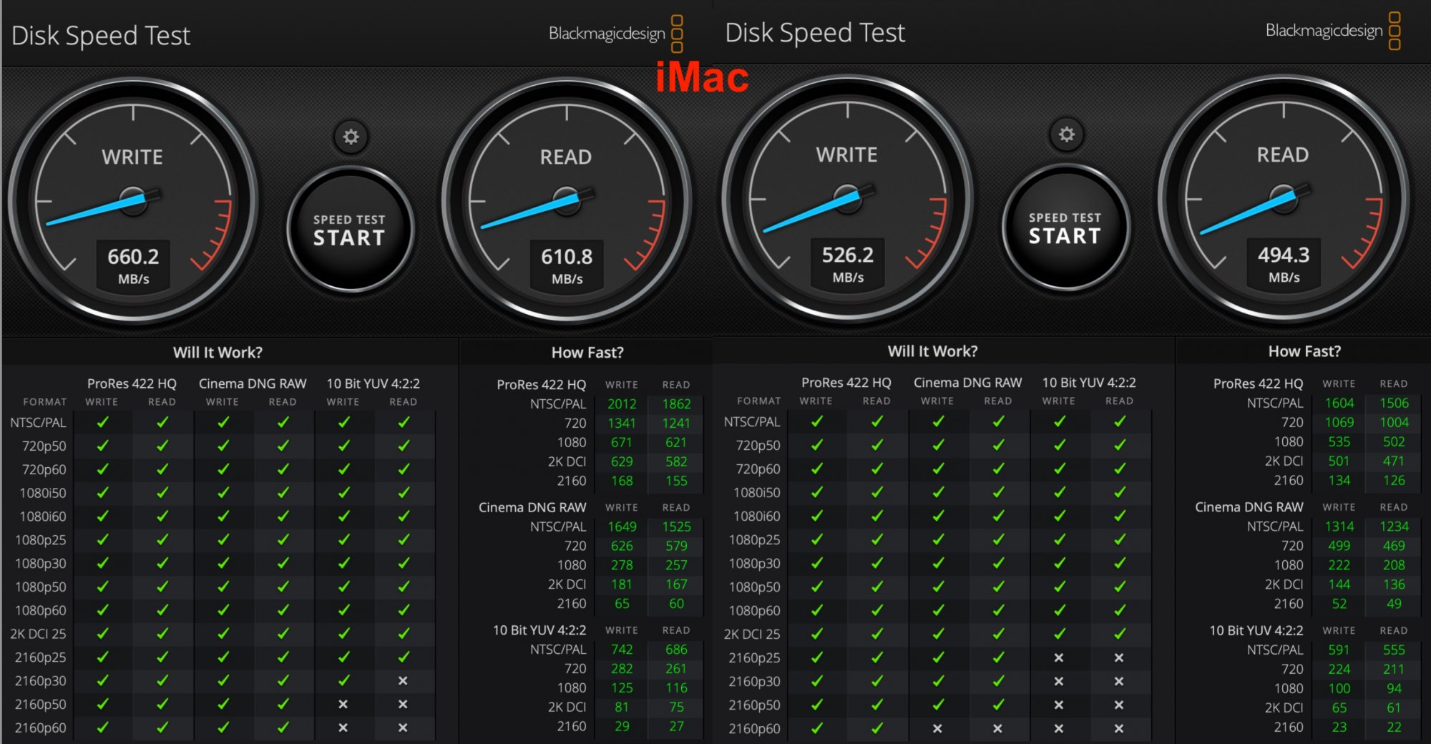Viewport: 1431px width, 744px height.
Task: Click the left window 2160p60 10 Bit YUV write cross
Action: (x=343, y=728)
